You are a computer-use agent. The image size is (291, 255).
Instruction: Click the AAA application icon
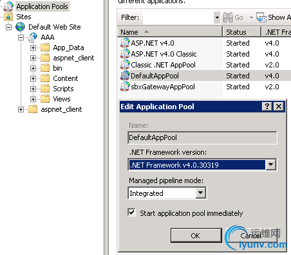[33, 37]
